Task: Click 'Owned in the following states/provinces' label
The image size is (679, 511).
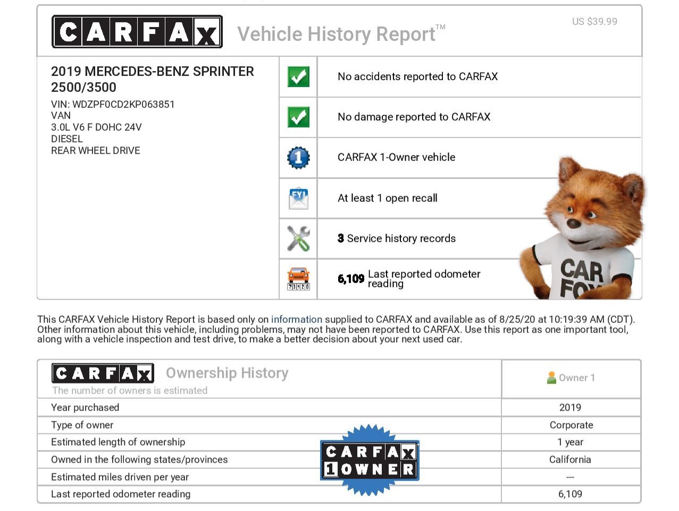Action: (x=139, y=459)
